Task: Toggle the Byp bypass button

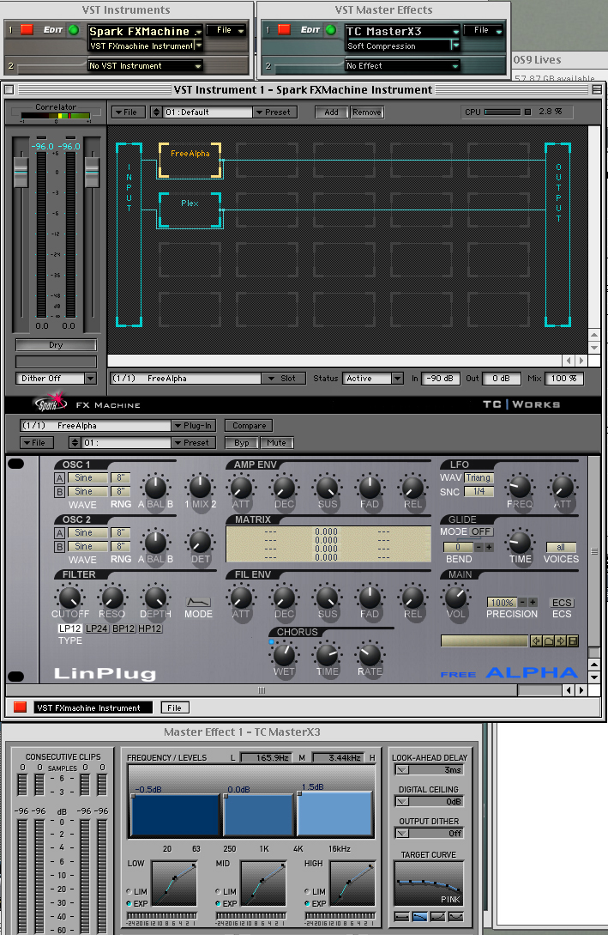Action: tap(242, 442)
